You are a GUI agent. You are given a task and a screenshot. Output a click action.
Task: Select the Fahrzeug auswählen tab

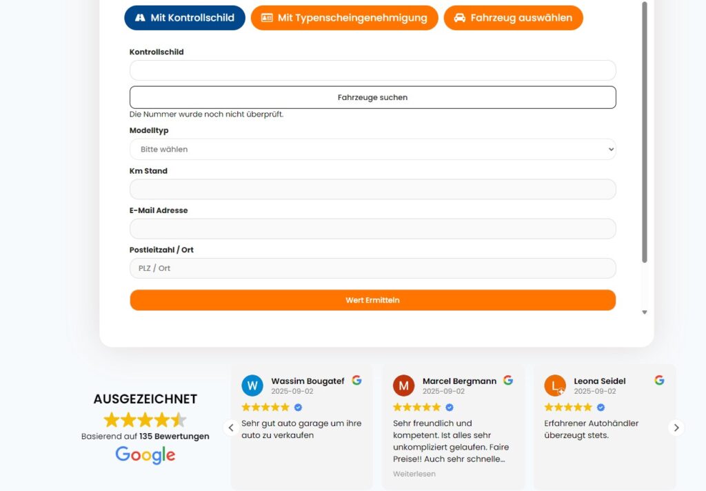tap(513, 18)
